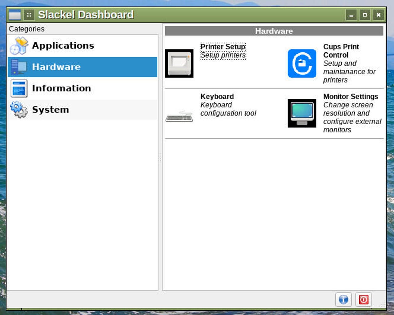Maximize the Slackel Dashboard window
394x315 pixels.
coord(365,15)
